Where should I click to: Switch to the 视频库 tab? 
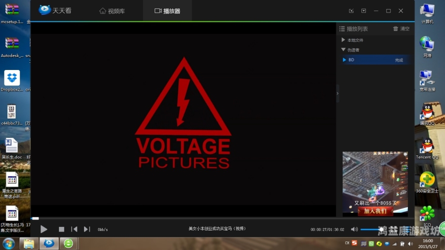click(113, 10)
